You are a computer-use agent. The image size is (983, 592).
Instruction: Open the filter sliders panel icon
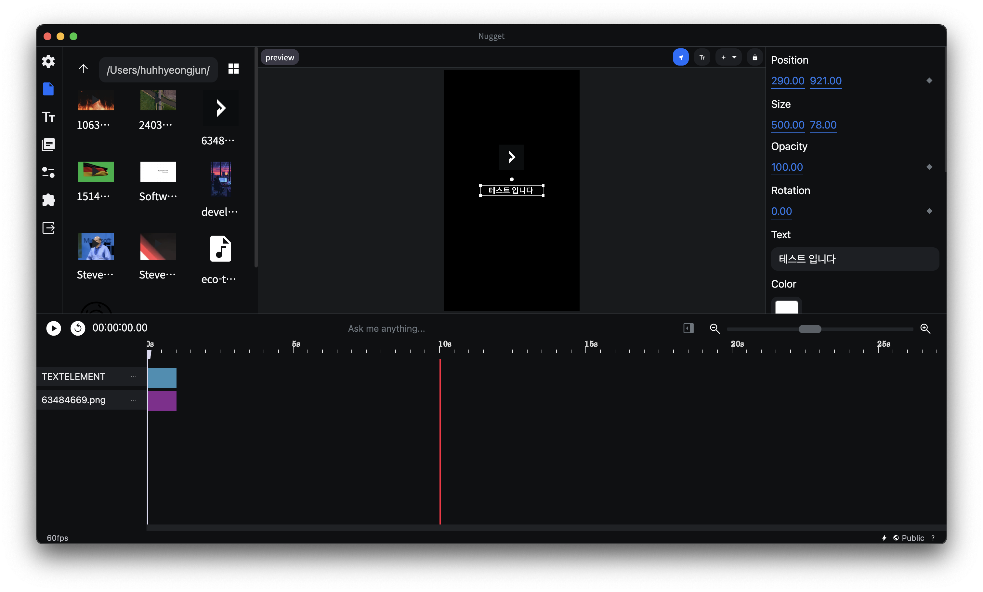48,172
